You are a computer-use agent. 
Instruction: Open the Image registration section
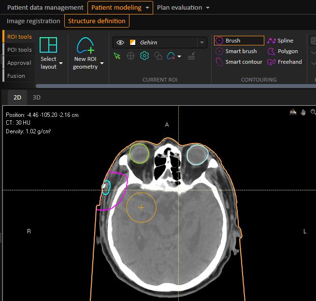point(33,21)
